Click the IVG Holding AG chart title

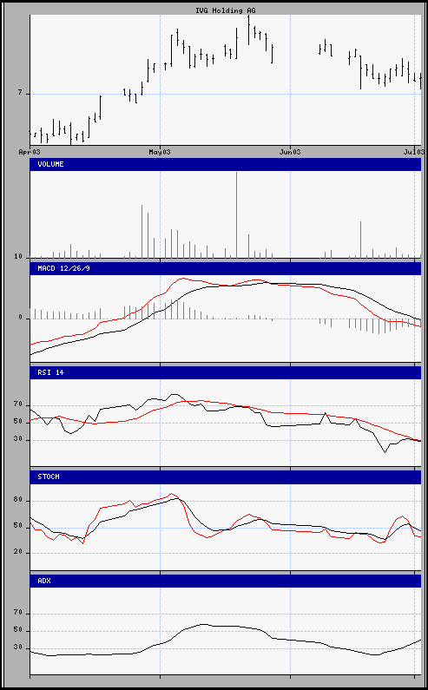[225, 10]
